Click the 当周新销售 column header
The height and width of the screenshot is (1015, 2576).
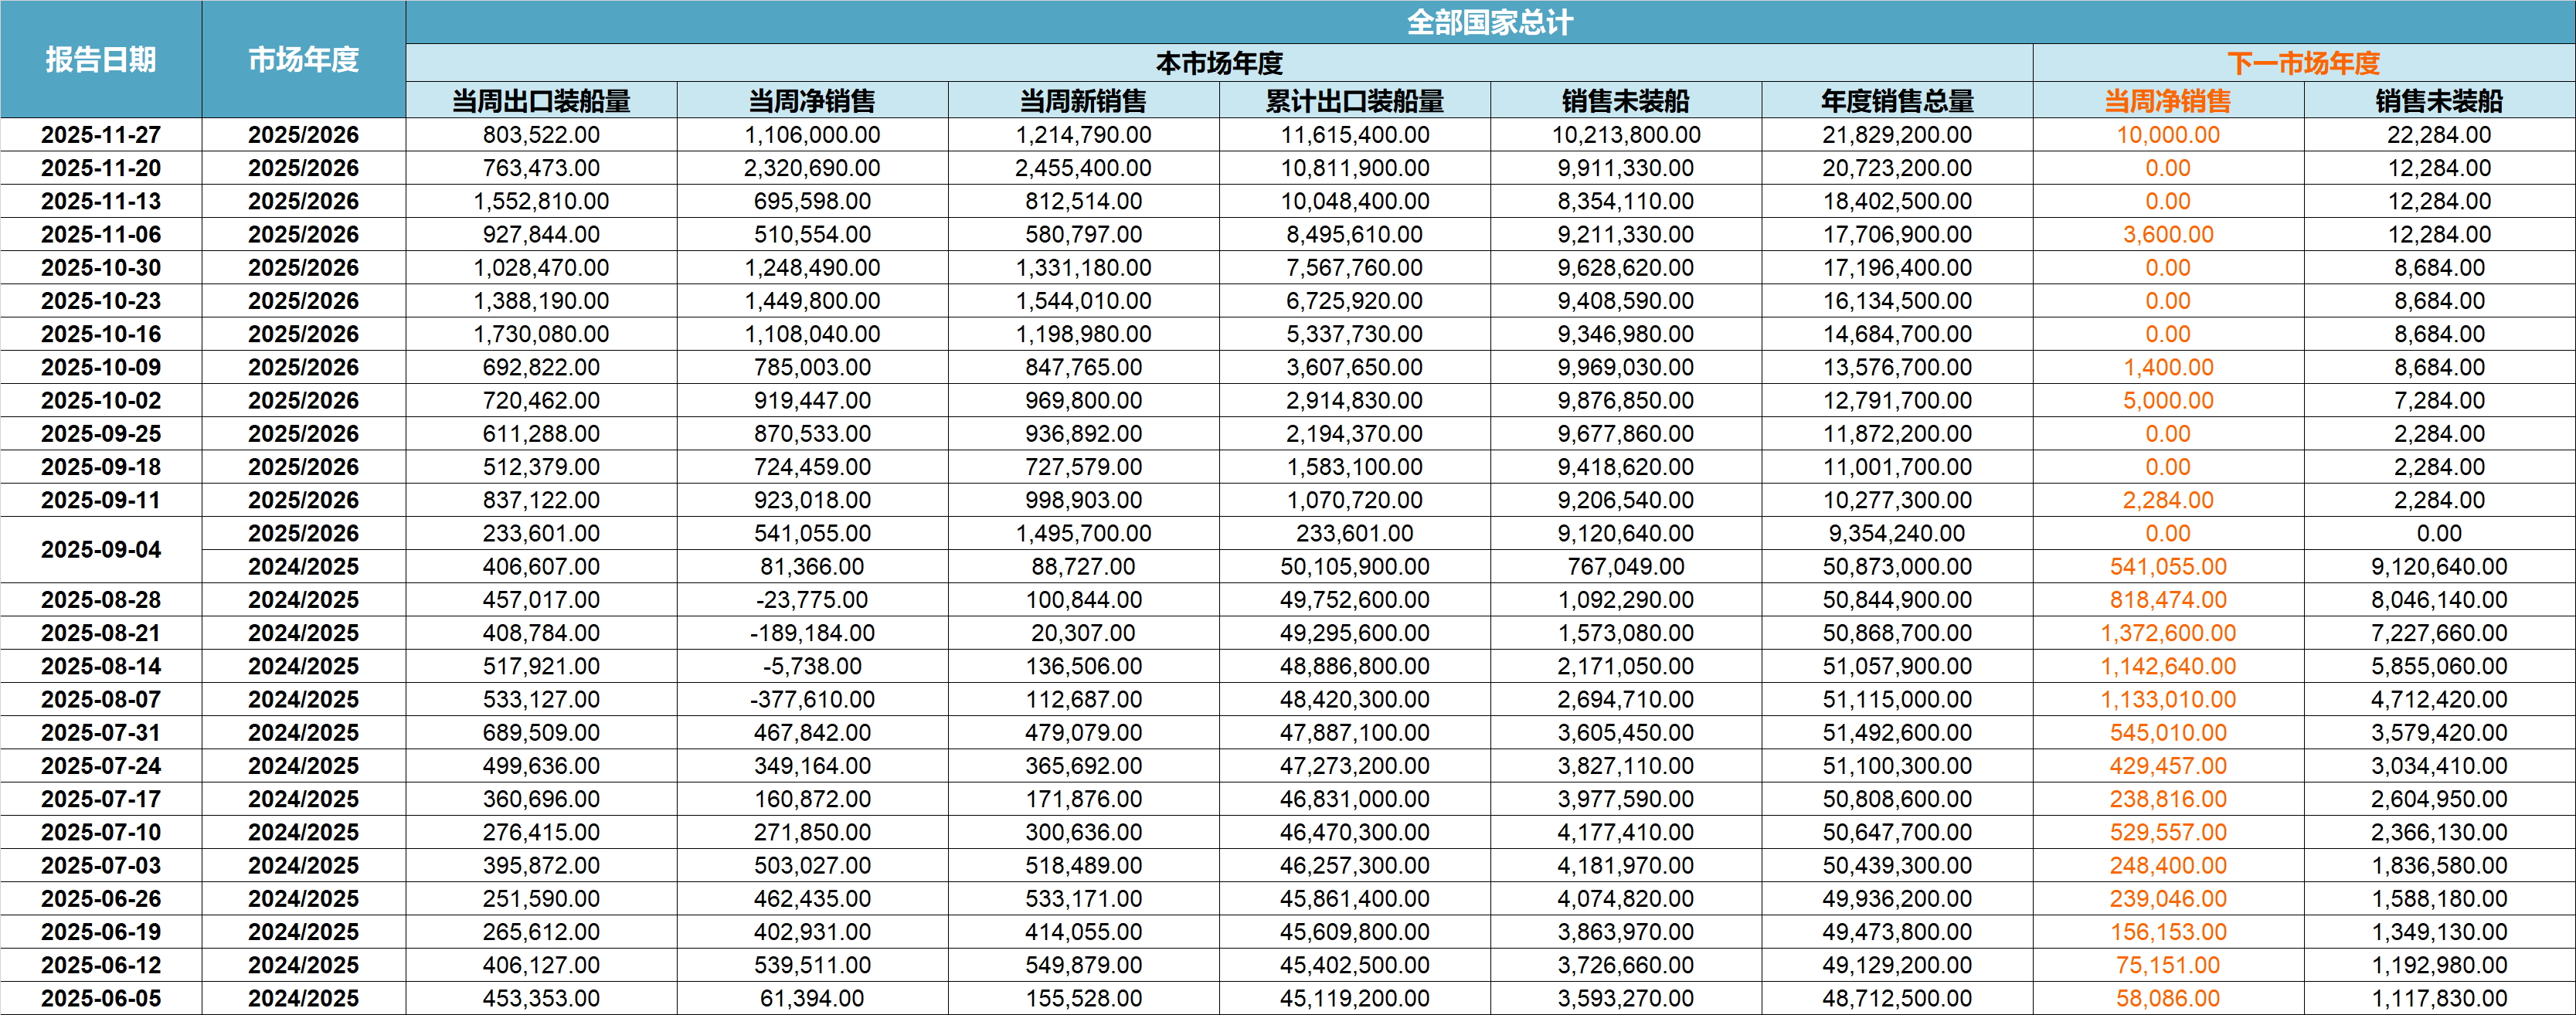click(1083, 101)
